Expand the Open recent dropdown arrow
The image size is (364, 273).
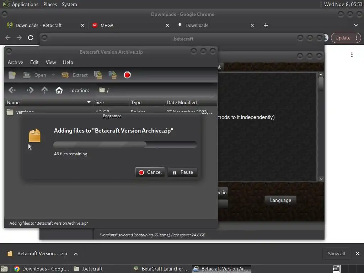click(x=53, y=75)
